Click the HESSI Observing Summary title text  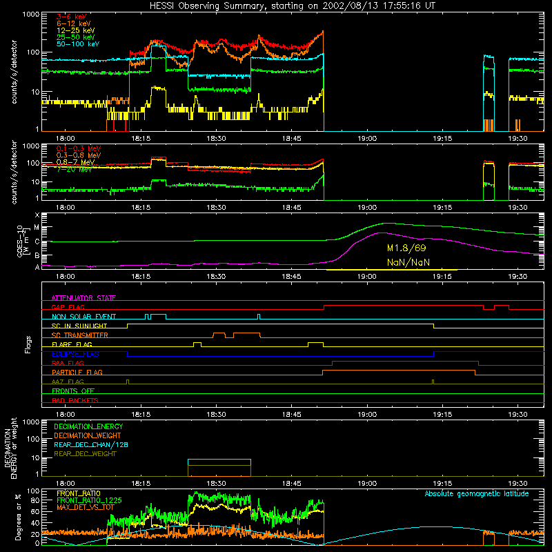click(292, 6)
